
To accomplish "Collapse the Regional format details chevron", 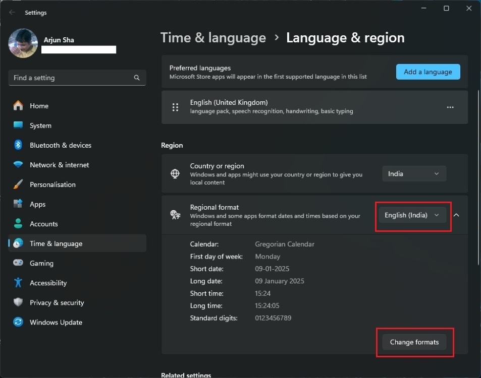I will point(456,215).
